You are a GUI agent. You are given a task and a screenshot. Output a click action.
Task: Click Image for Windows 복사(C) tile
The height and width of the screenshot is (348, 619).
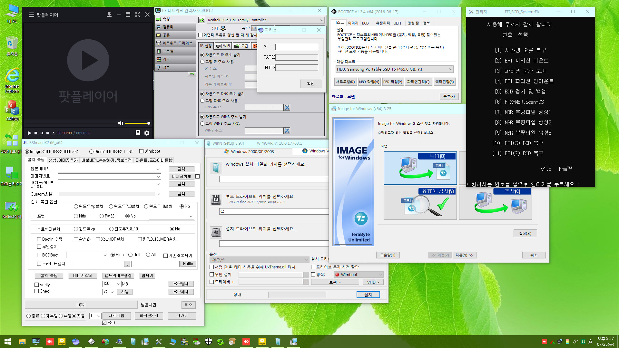496,203
